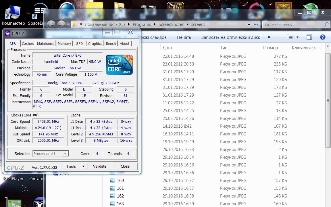This screenshot has height=207, width=331.
Task: Select file 161 in the list
Action: [120, 188]
